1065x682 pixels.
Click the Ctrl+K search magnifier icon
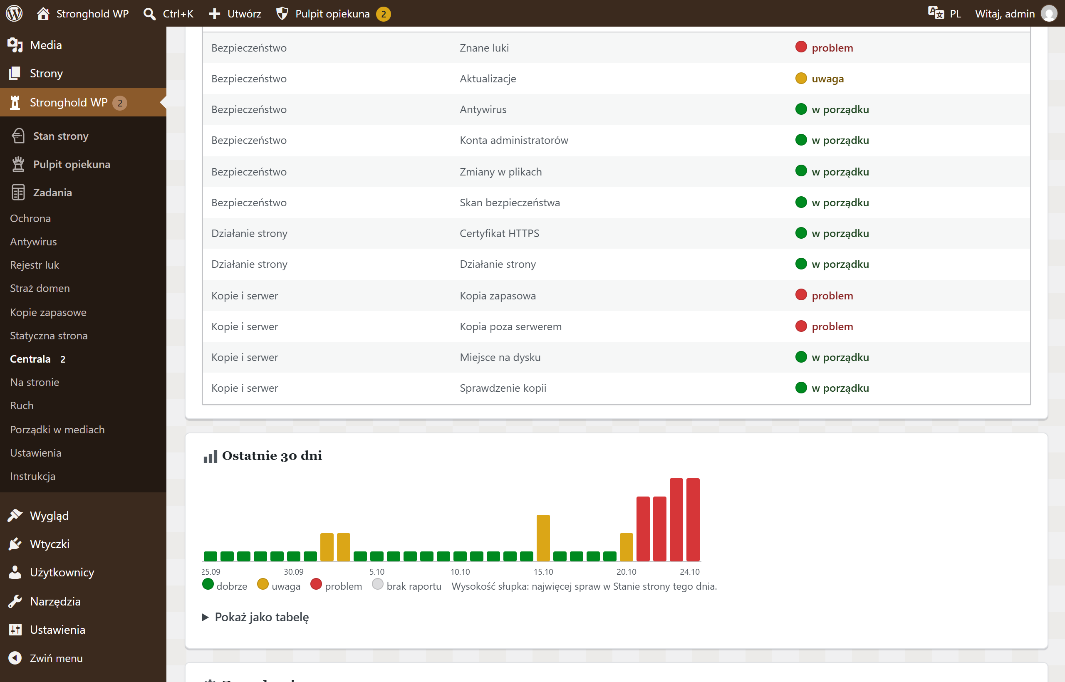[x=150, y=14]
